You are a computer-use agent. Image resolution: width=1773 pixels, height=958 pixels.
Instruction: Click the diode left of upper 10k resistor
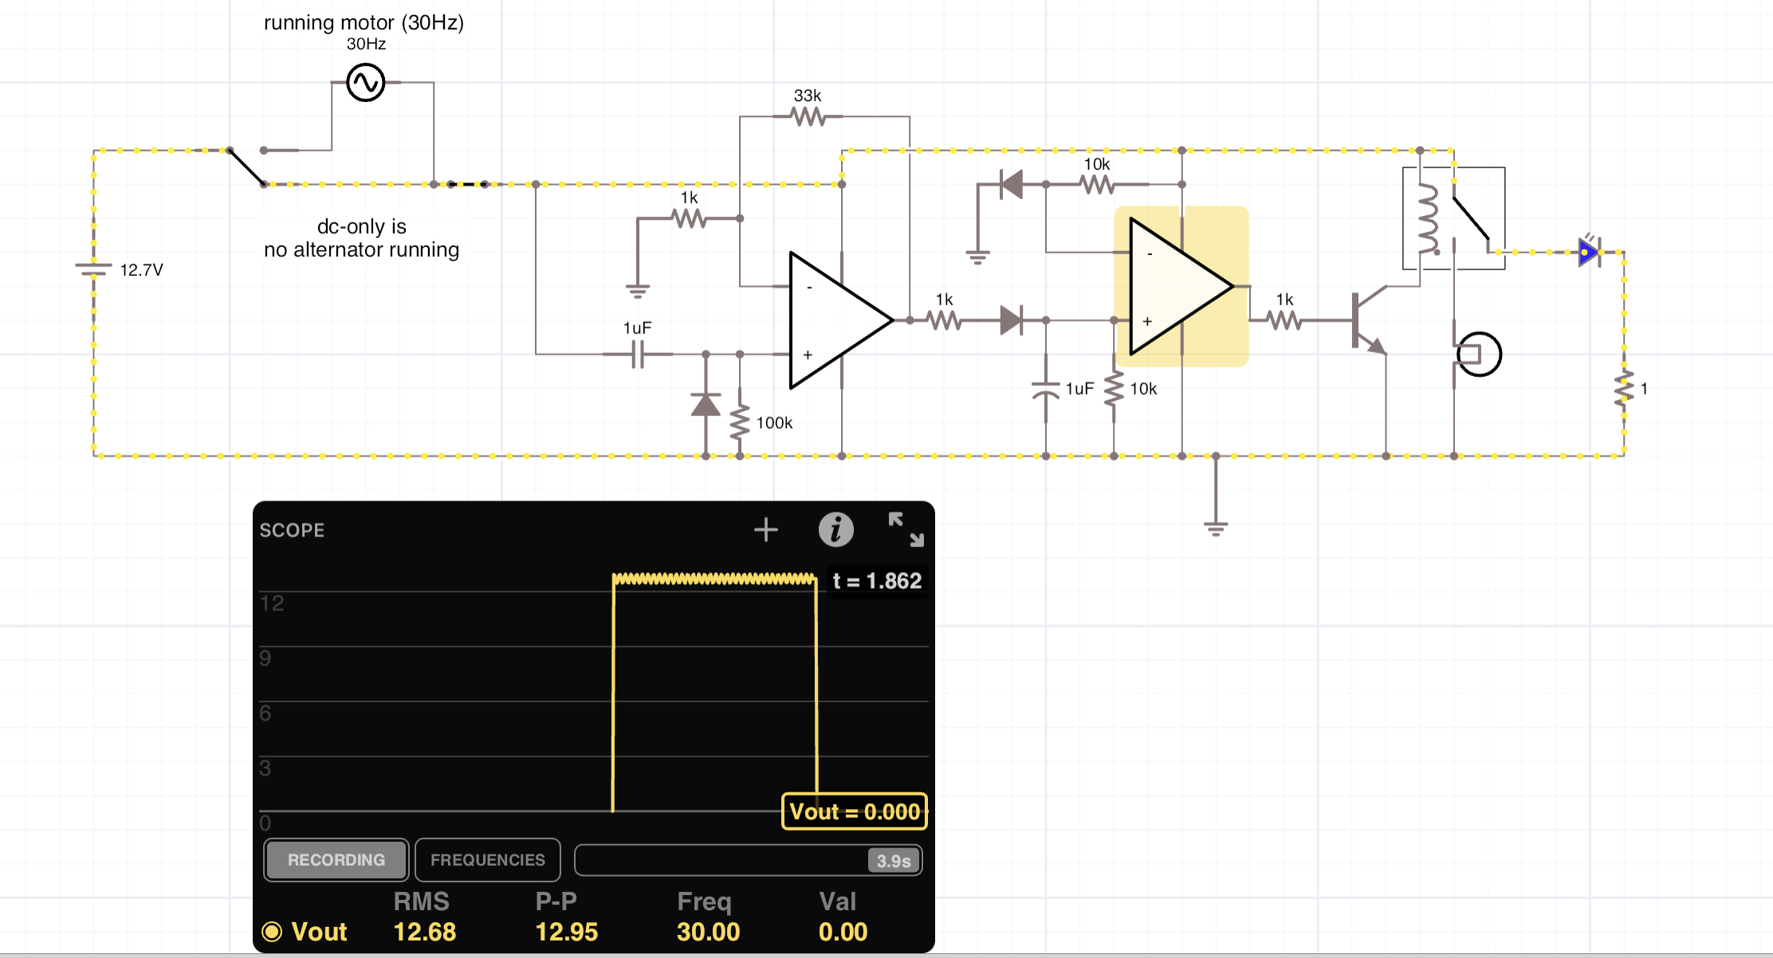pyautogui.click(x=1012, y=184)
